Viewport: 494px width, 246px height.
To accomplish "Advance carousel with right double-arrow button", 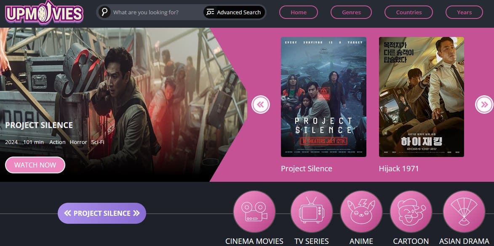I will coord(484,104).
